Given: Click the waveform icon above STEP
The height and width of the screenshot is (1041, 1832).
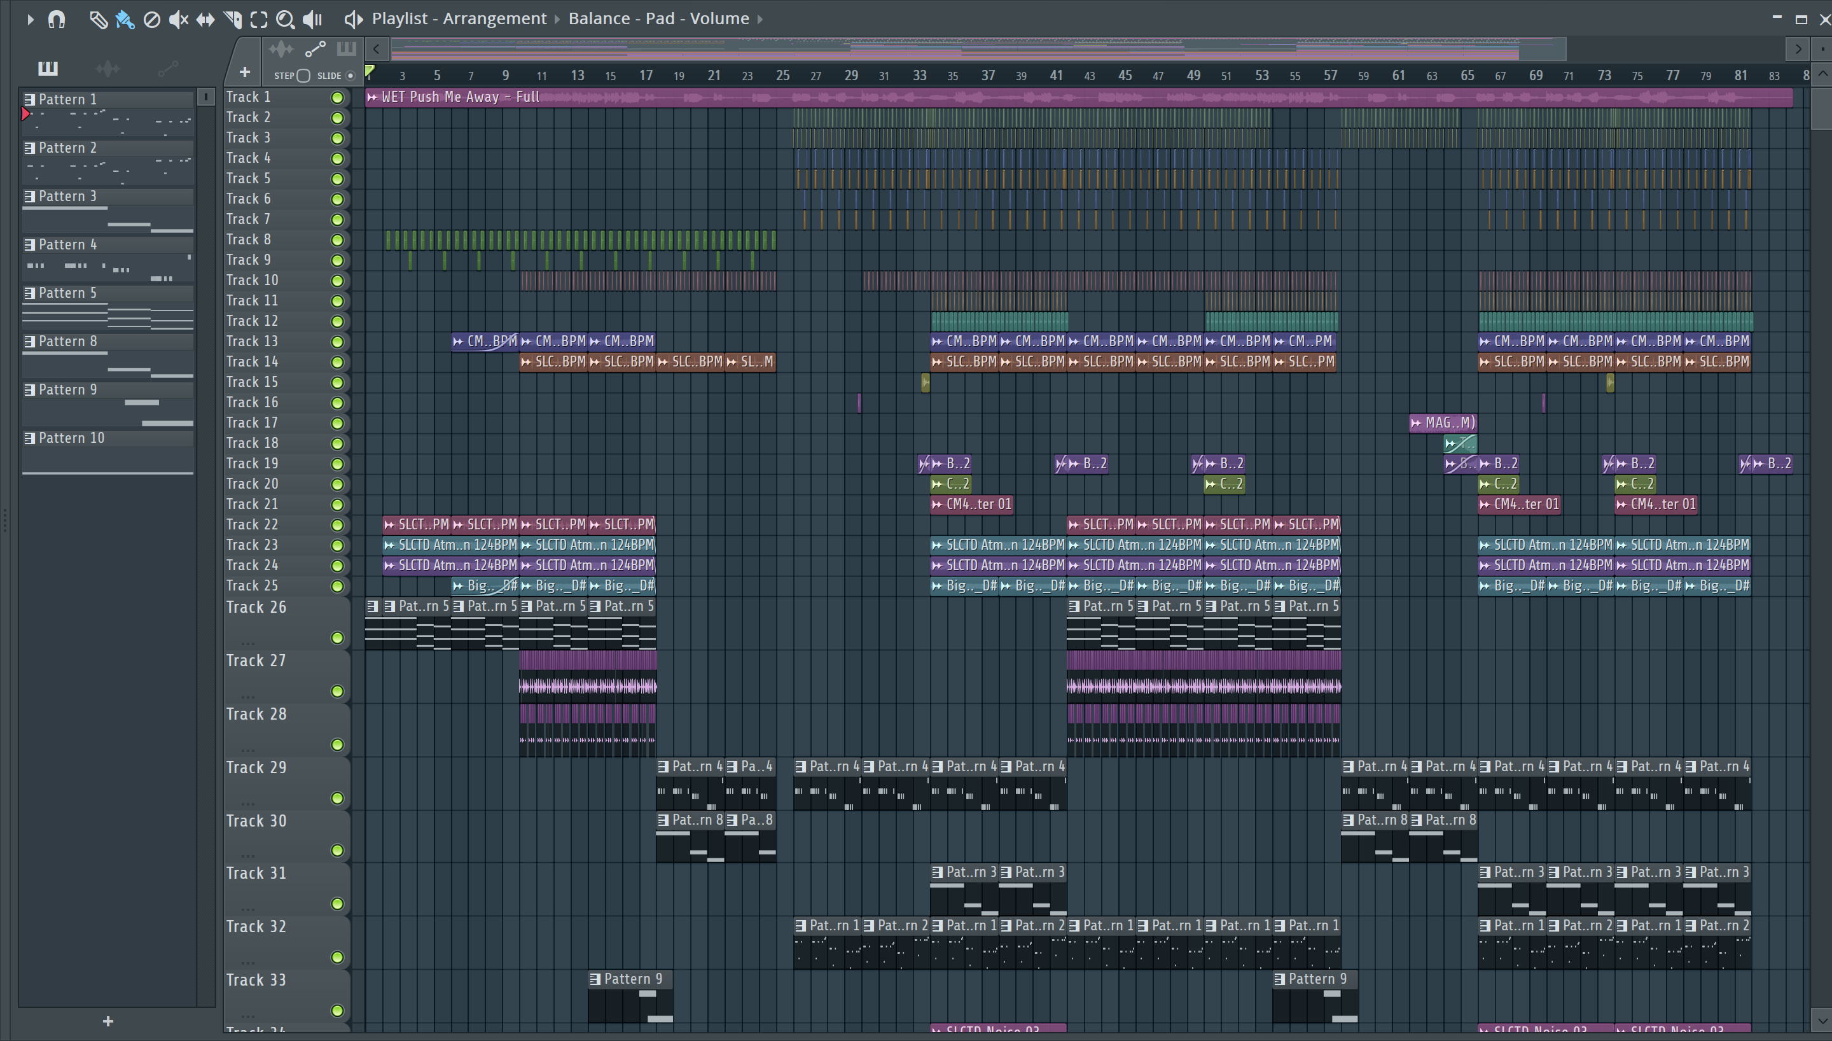Looking at the screenshot, I should pyautogui.click(x=281, y=48).
